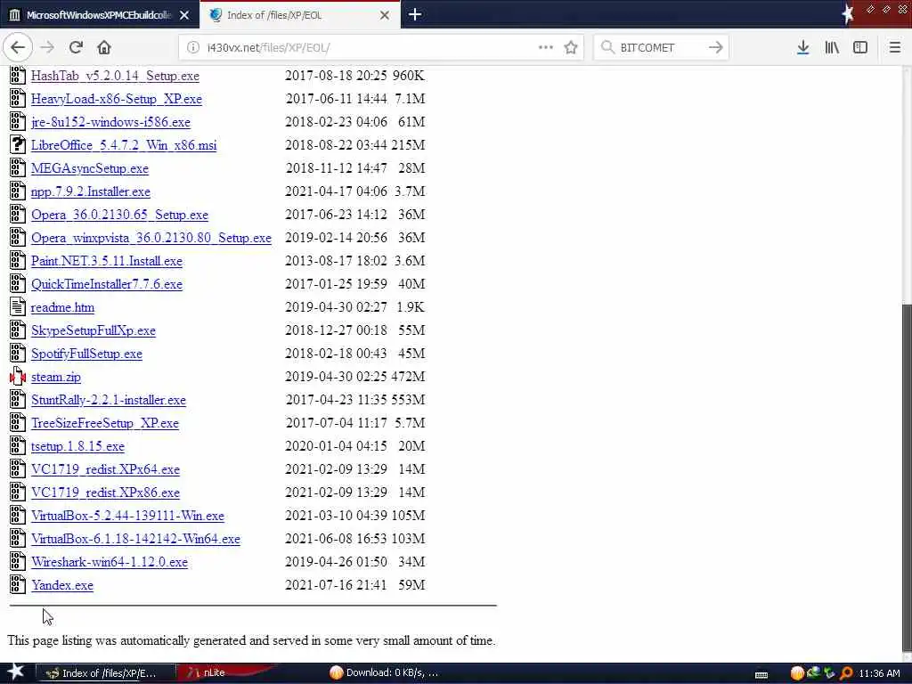Screen dimensions: 912x684
Task: Open the browser home page
Action: (104, 48)
